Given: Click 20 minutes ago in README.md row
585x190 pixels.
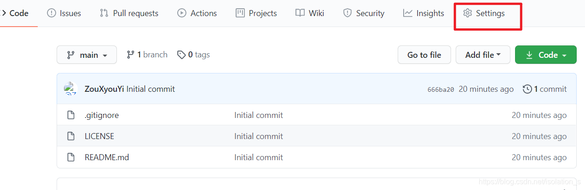Looking at the screenshot, I should click(539, 157).
